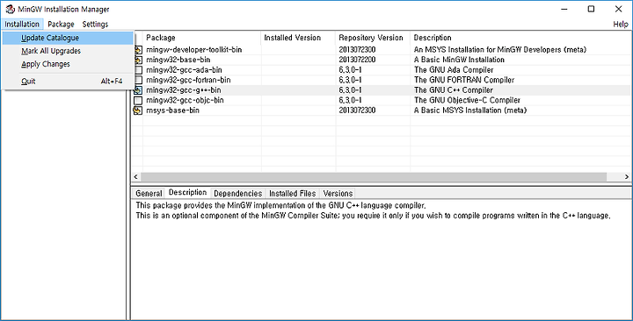Image resolution: width=633 pixels, height=321 pixels.
Task: Maximize the MinGW Installation Manager window
Action: (591, 9)
